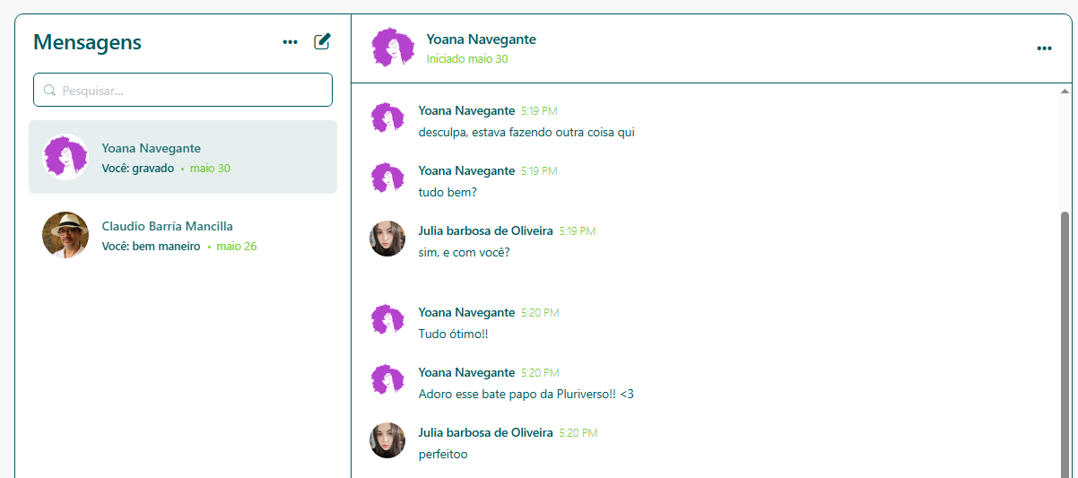
Task: Select the Yoana Navegante conversation in list
Action: (183, 158)
